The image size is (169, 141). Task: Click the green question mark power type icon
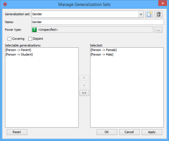(34, 30)
